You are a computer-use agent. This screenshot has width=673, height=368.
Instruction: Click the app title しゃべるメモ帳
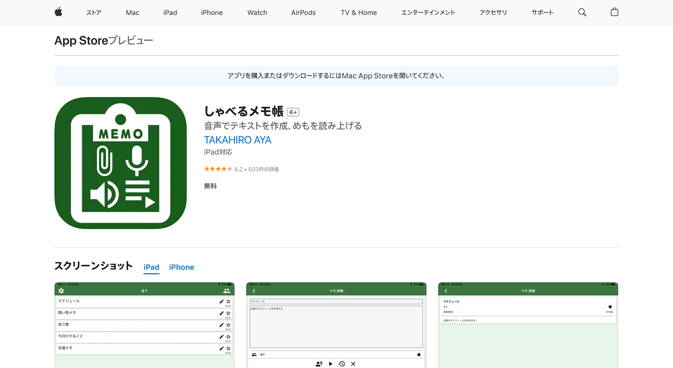(x=244, y=111)
